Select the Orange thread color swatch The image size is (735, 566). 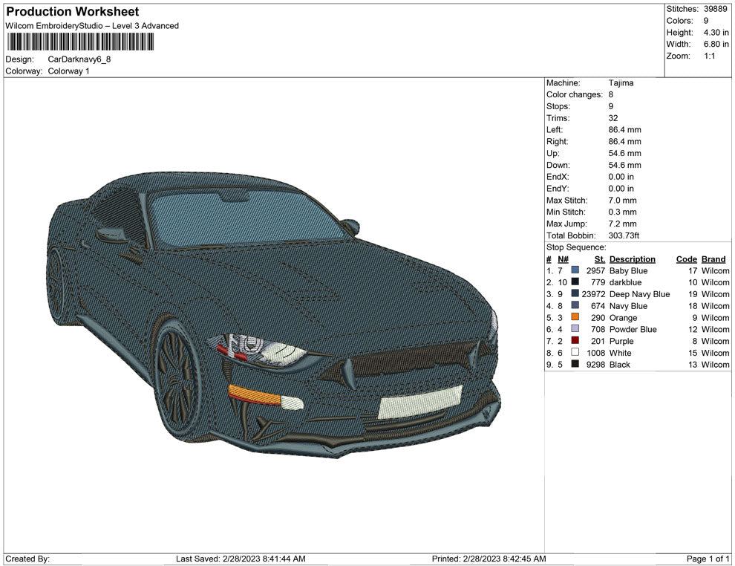(x=575, y=318)
